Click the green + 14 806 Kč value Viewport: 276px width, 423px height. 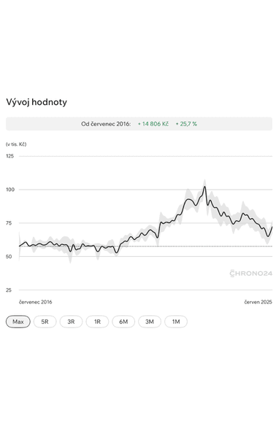[x=153, y=124]
